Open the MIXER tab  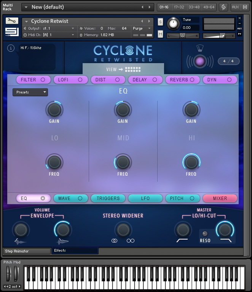pos(220,198)
